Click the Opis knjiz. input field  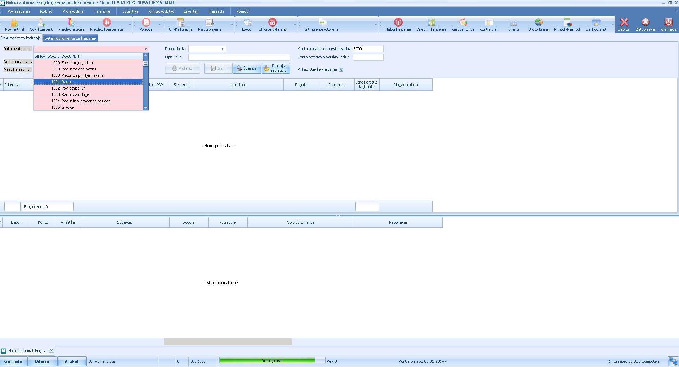click(239, 57)
